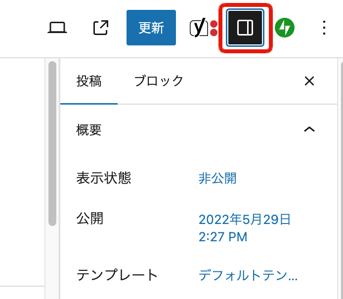Screen dimensions: 343x299
Task: Click the 表示状態 label
Action: coord(104,178)
